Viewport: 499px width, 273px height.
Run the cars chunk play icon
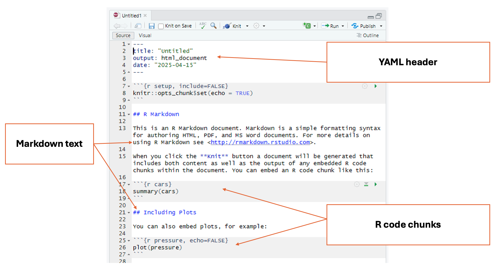(376, 184)
